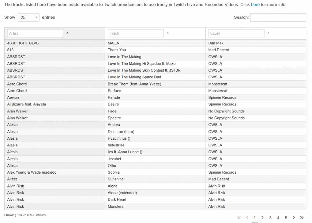Click the 'Monsters' track cell
The image size is (312, 223).
155,206
